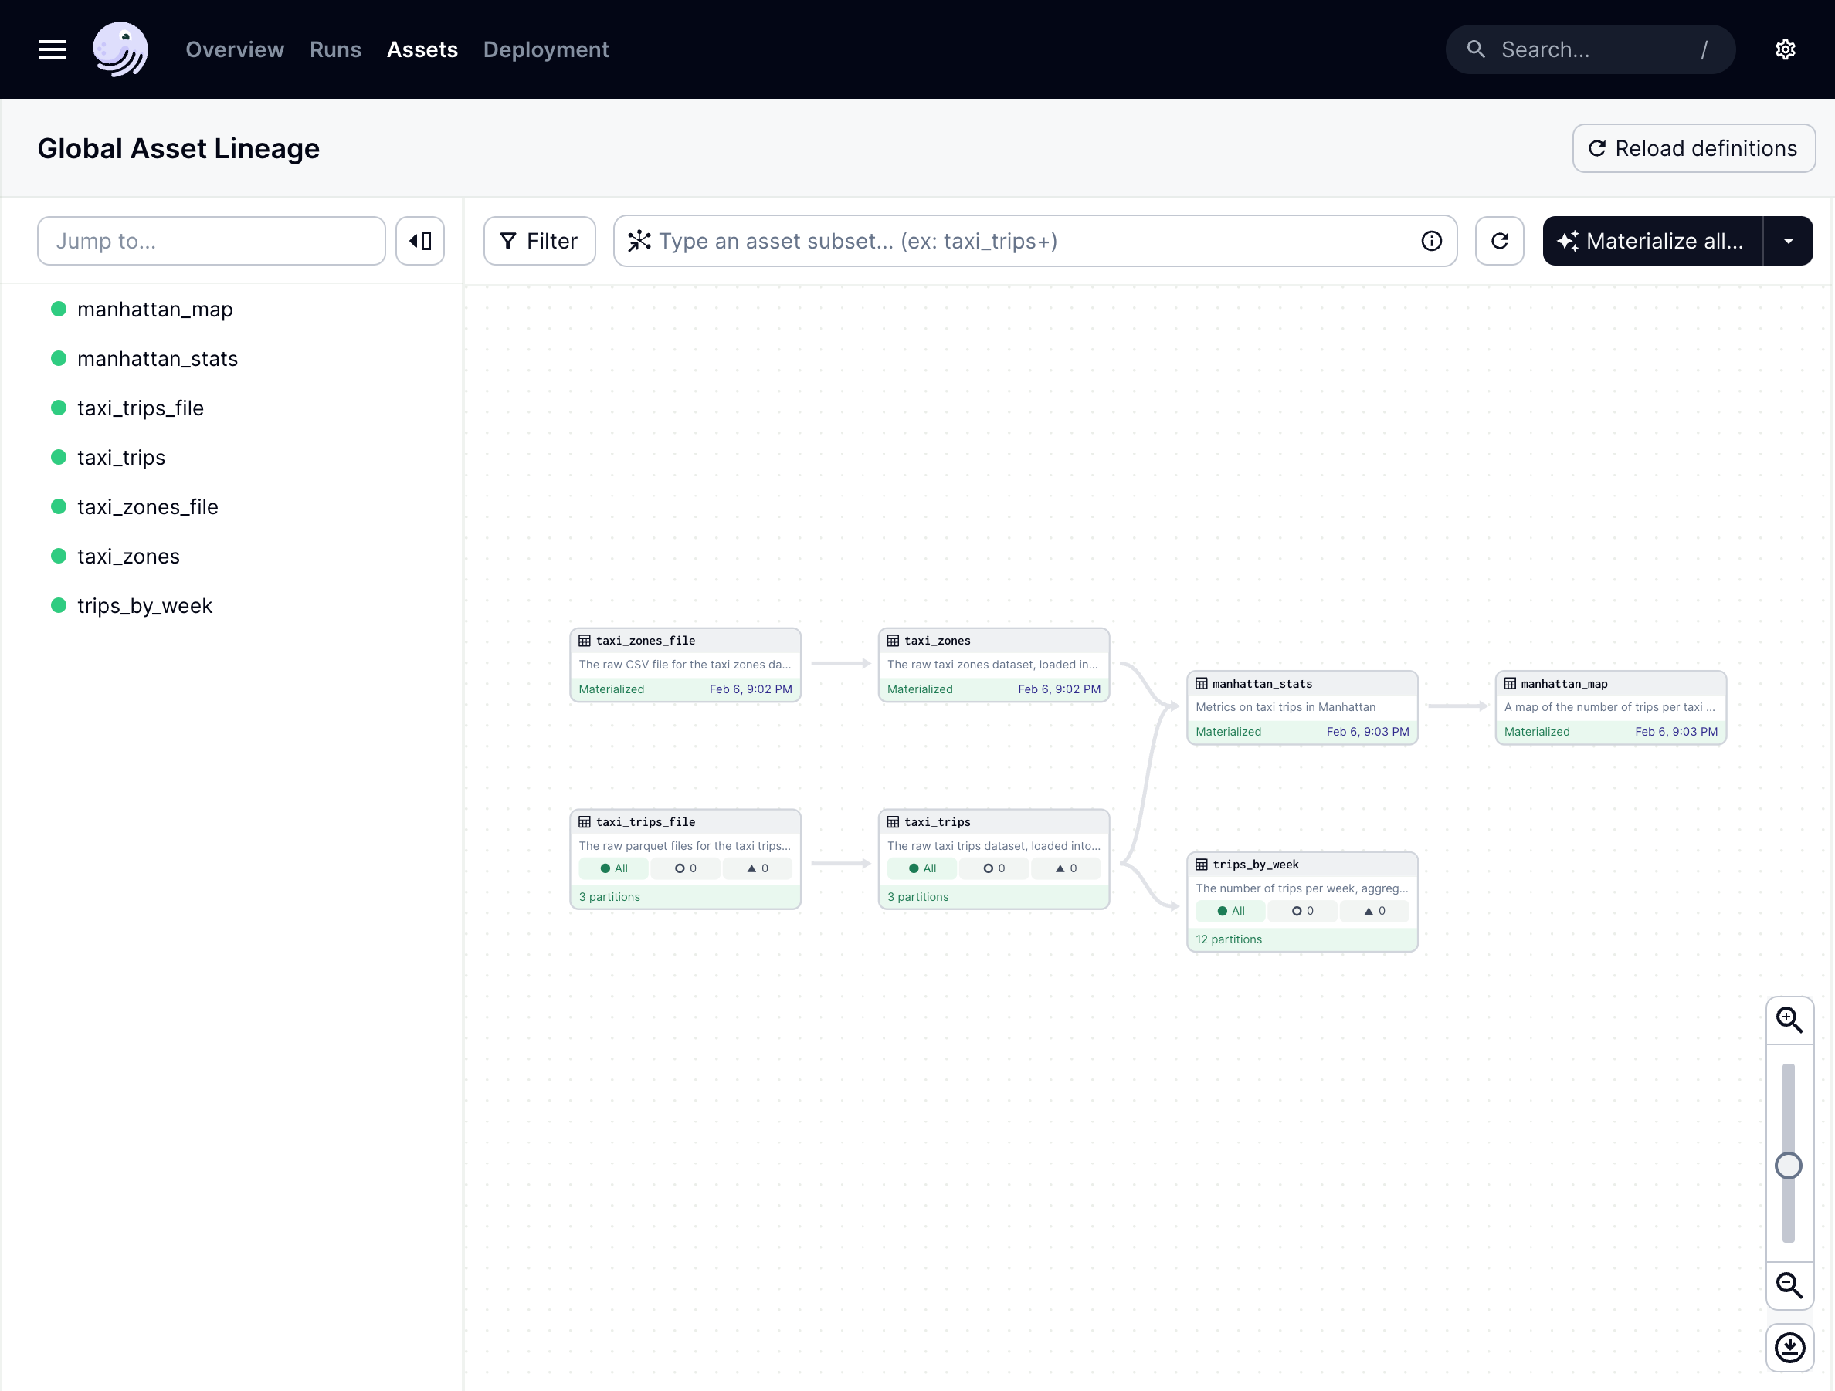Open the Filter dropdown
The height and width of the screenshot is (1391, 1835).
click(539, 242)
